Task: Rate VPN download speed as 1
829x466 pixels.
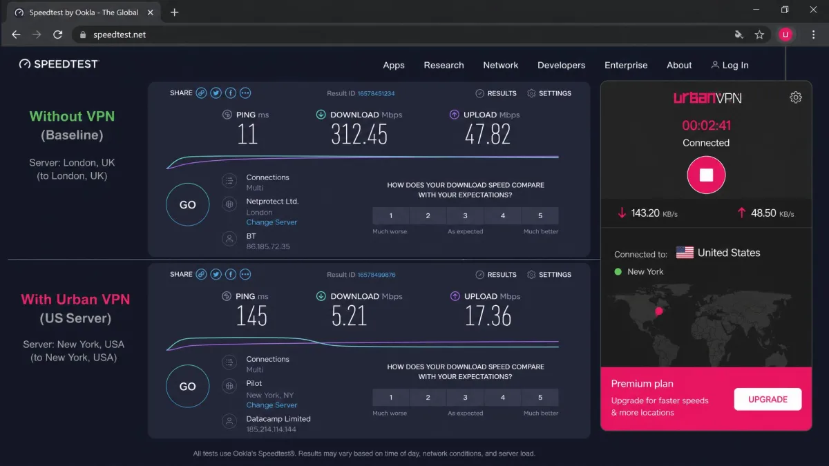Action: [x=390, y=397]
